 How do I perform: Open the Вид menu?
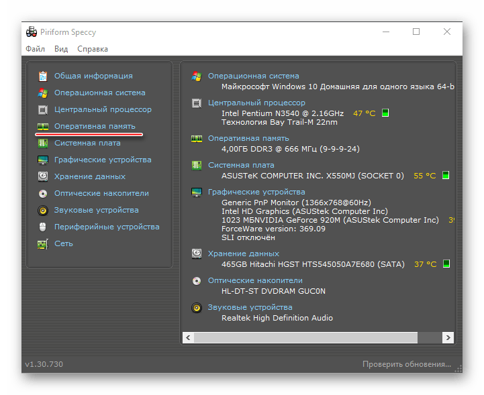click(x=61, y=49)
